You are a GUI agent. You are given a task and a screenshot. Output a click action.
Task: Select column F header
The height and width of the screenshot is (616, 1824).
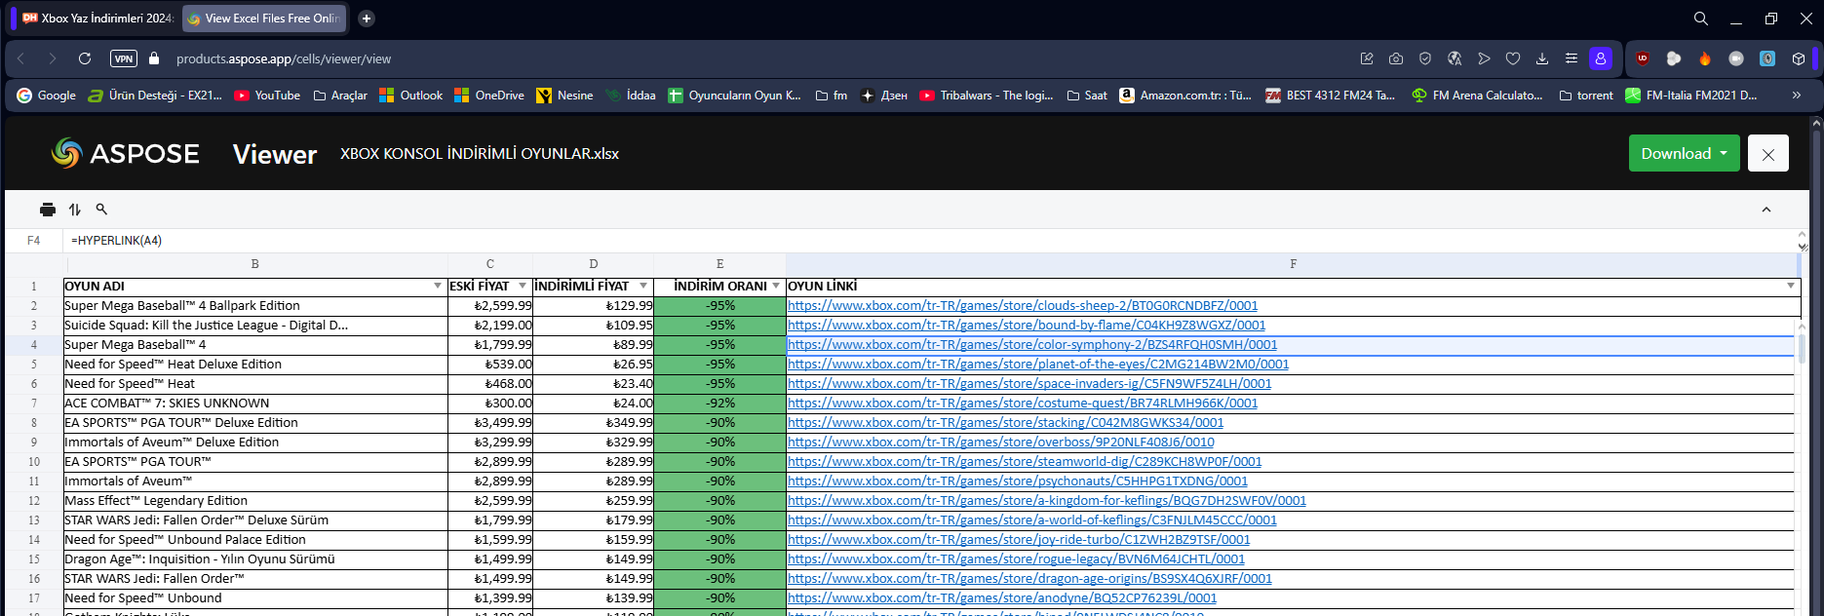tap(1293, 264)
